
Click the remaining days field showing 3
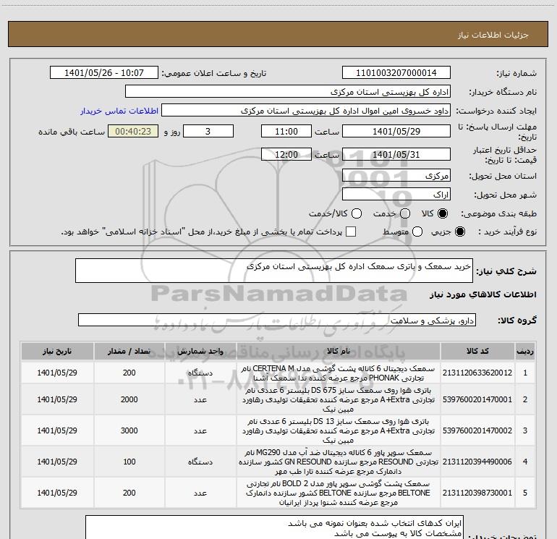(208, 132)
